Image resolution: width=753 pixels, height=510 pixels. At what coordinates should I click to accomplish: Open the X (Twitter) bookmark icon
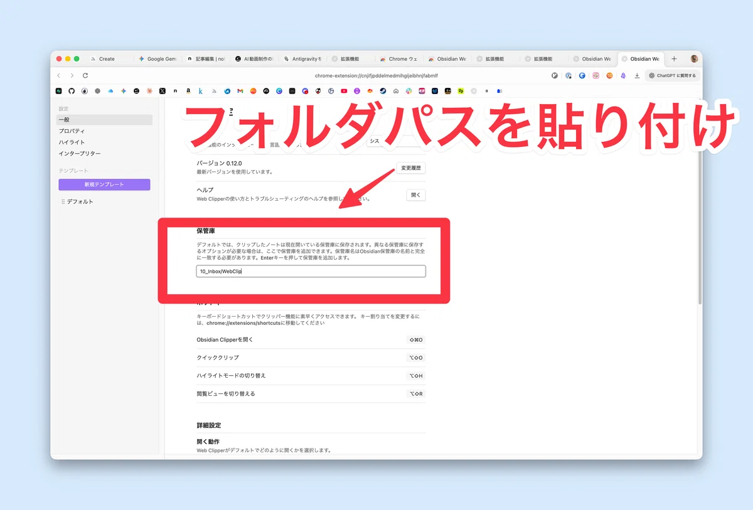(x=162, y=91)
